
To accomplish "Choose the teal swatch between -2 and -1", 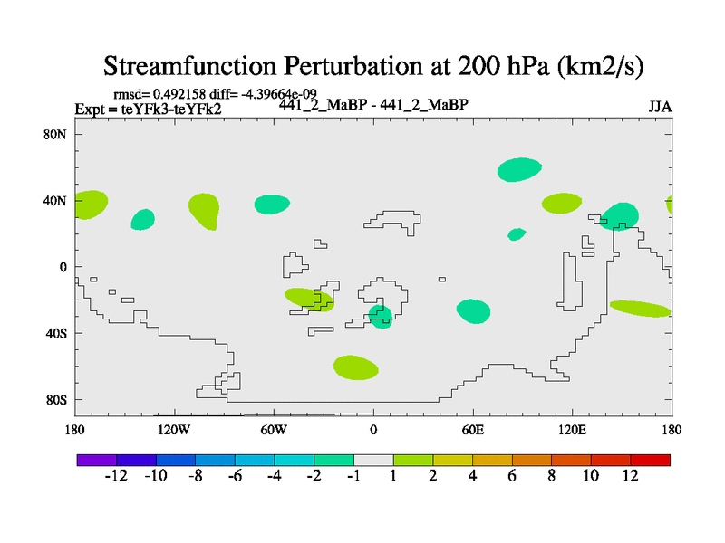I will (333, 460).
